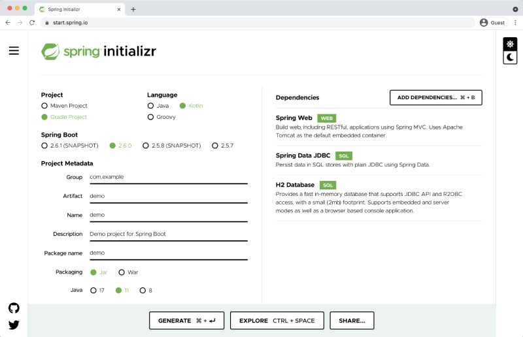Select Java version 8

[x=146, y=291]
